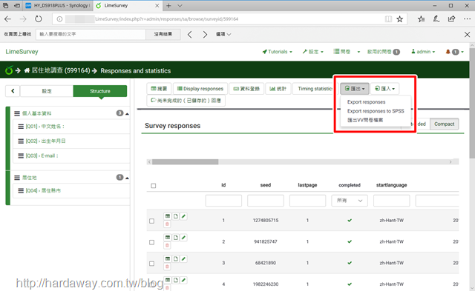Click the Display responses button
The image size is (475, 291).
pos(200,89)
